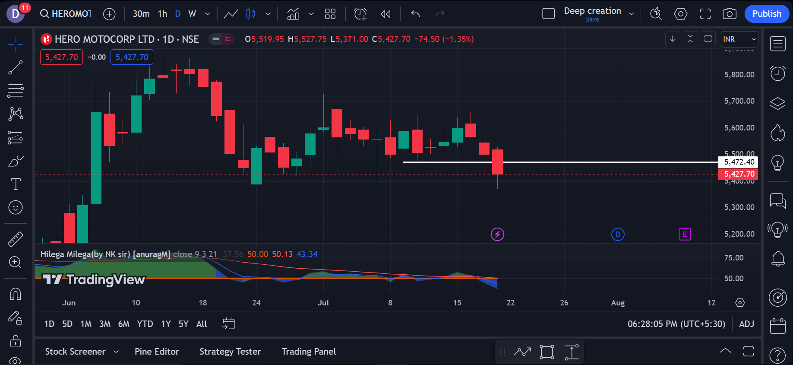Screen dimensions: 793x365
Task: Toggle lock all drawing tools
Action: (16, 341)
